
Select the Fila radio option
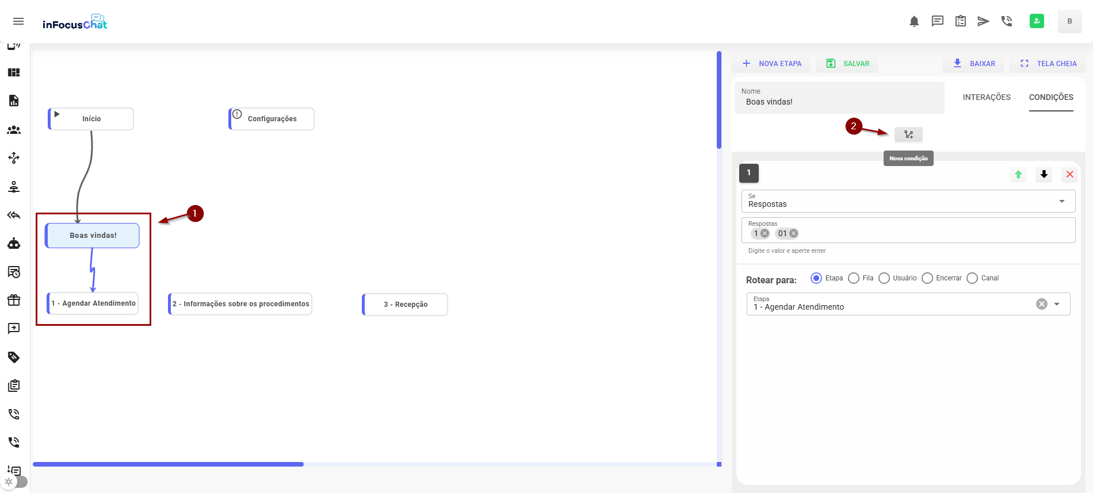coord(854,278)
